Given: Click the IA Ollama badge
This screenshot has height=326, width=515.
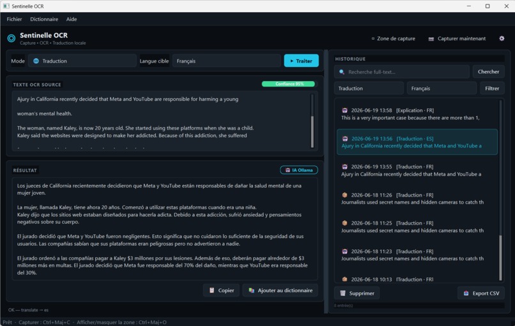Looking at the screenshot, I should click(x=299, y=170).
